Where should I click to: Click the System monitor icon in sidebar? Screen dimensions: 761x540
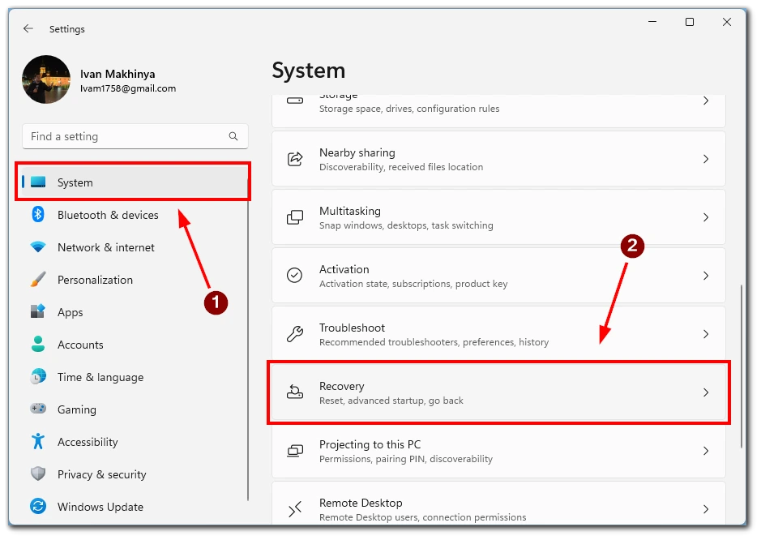[x=38, y=182]
